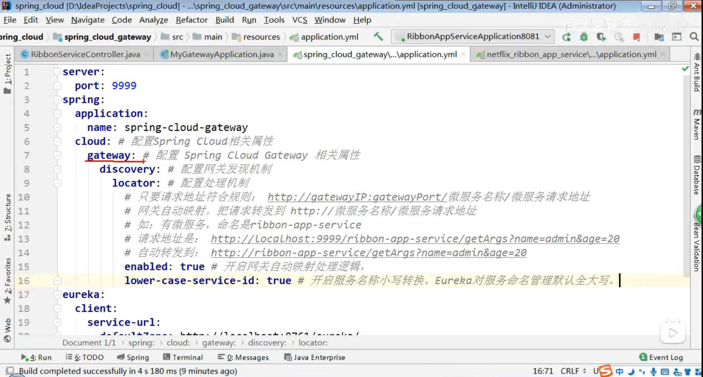This screenshot has width=703, height=377.
Task: Close the RibbonServiceController.java tab
Action: [x=146, y=55]
